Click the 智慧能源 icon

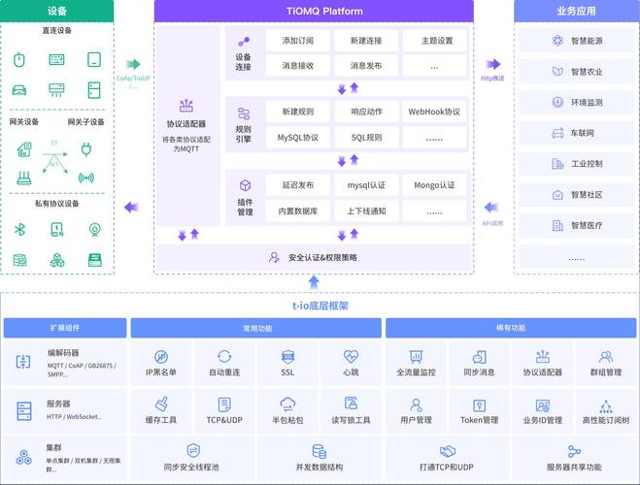[x=557, y=41]
